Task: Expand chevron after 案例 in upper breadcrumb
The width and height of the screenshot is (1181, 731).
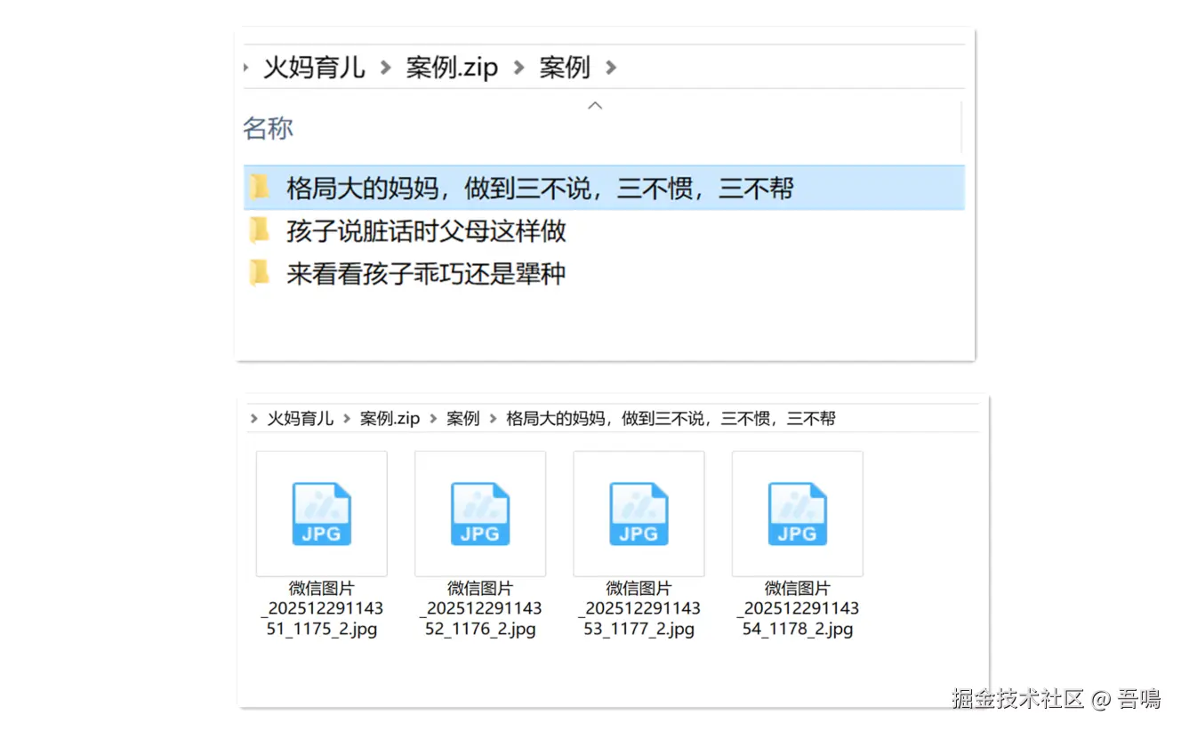Action: click(610, 67)
